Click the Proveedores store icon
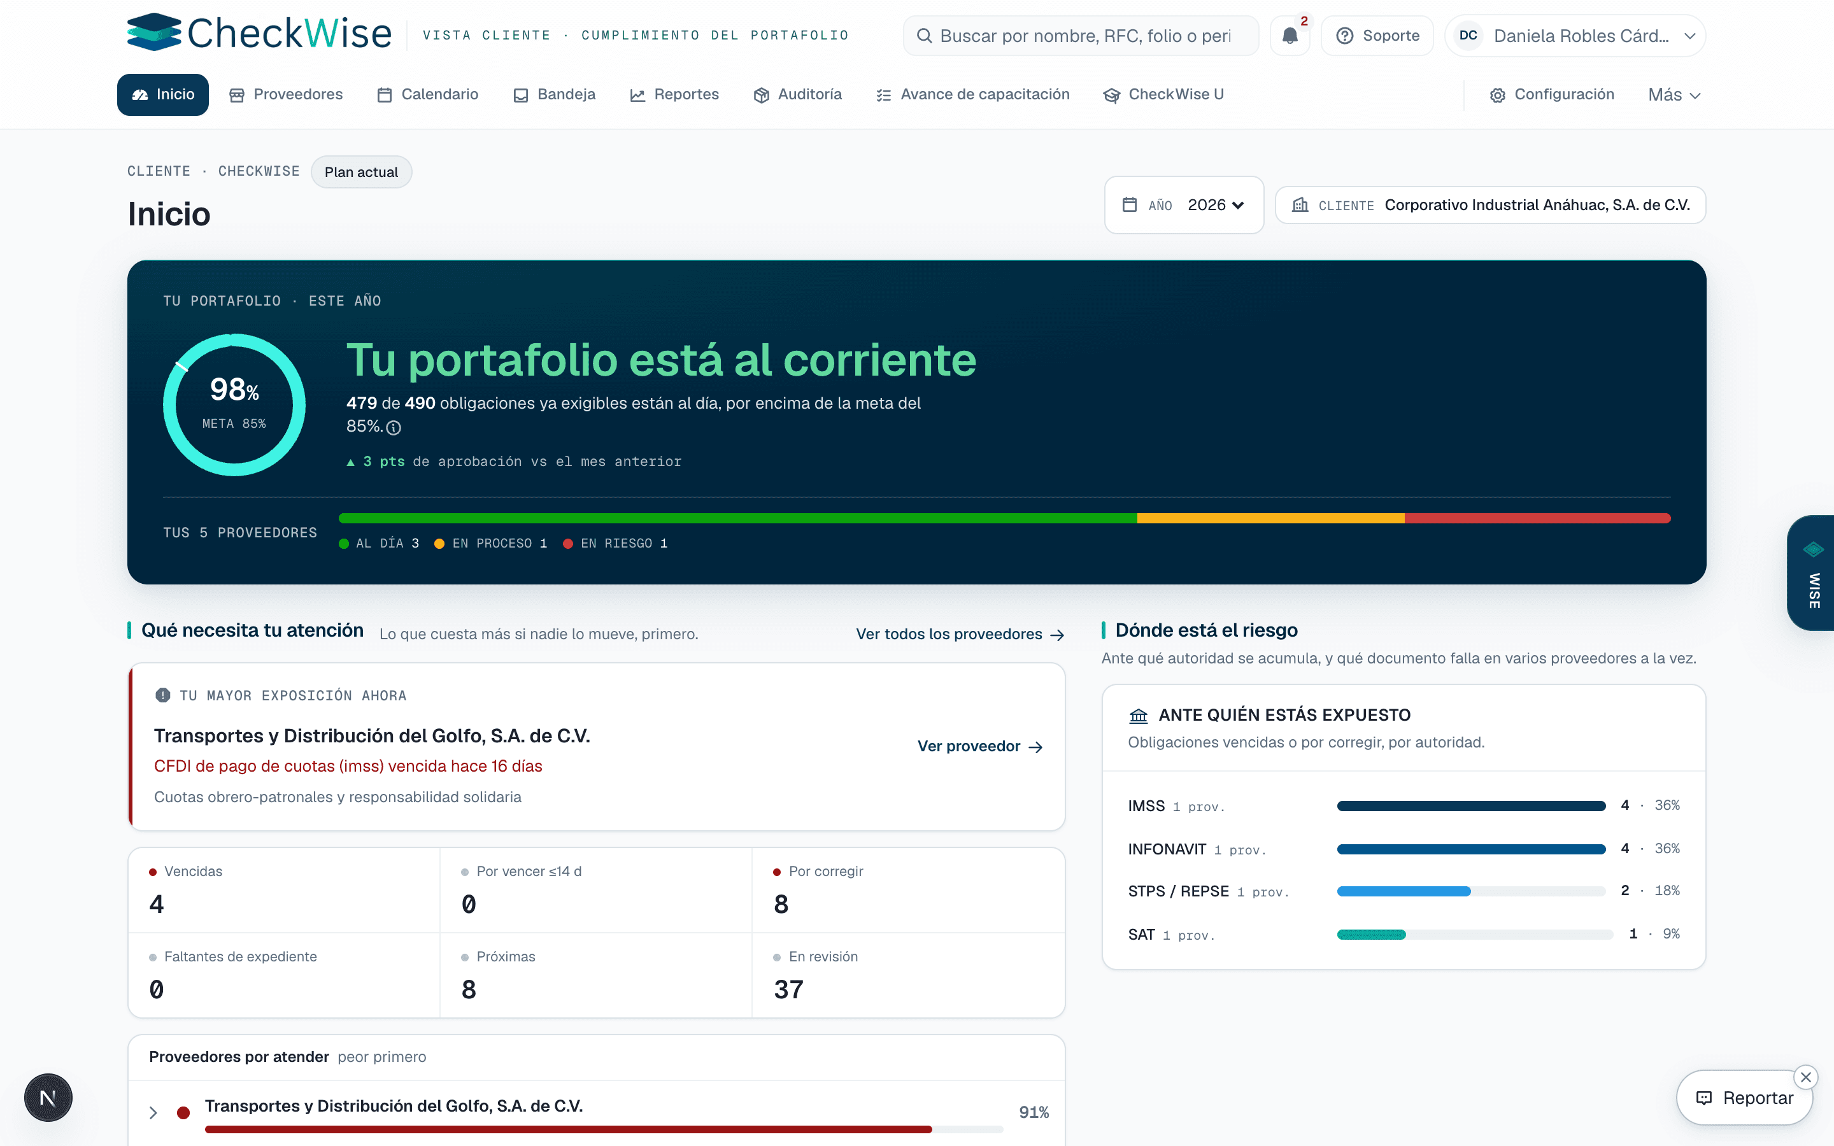This screenshot has height=1146, width=1834. pos(237,95)
